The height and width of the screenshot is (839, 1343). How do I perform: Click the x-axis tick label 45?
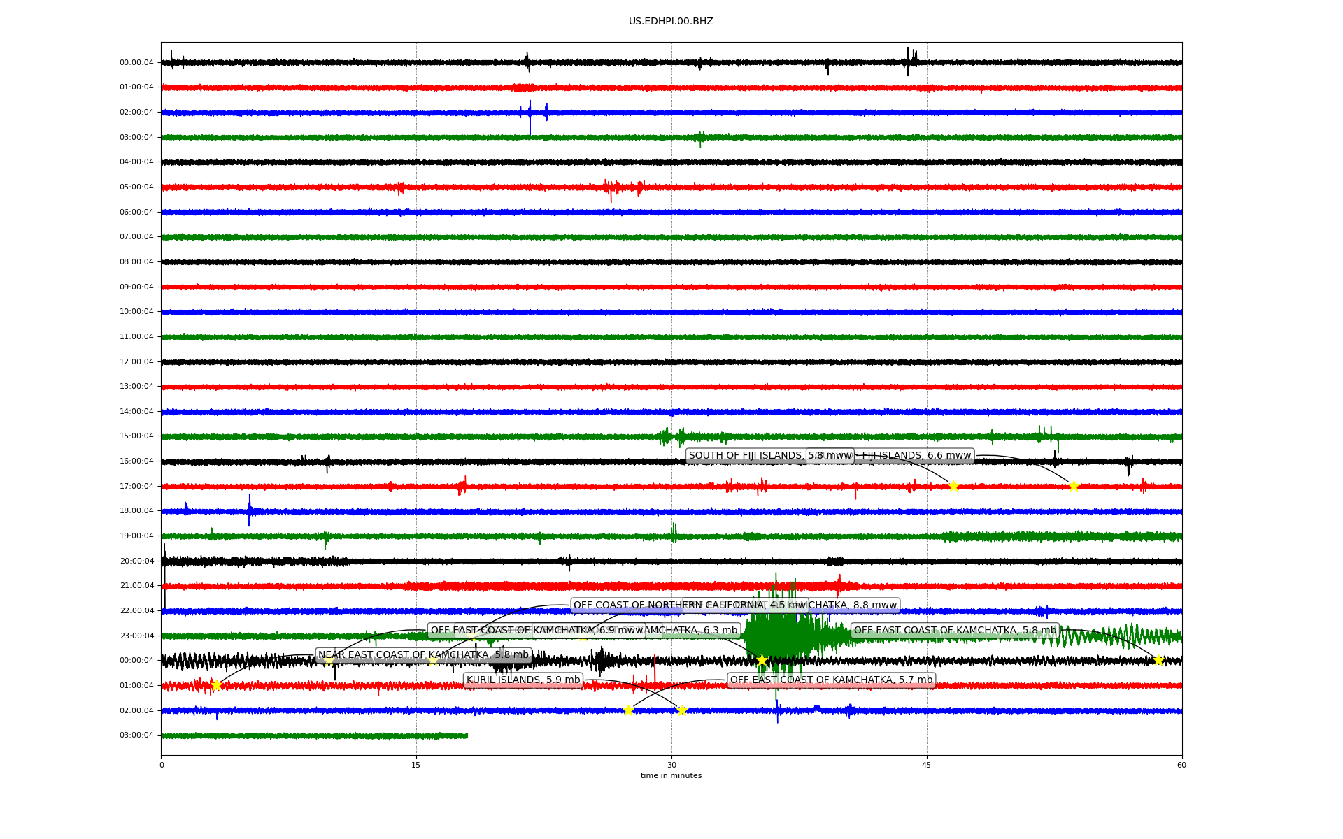927,766
